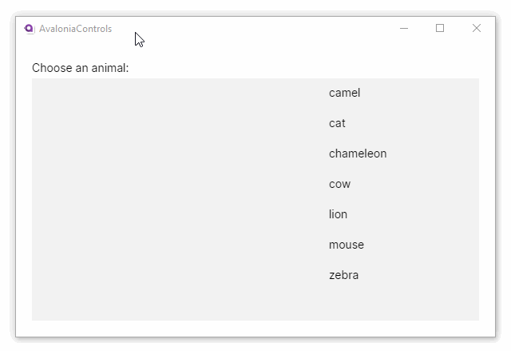Click the Avalonia app icon in title bar

pos(30,29)
